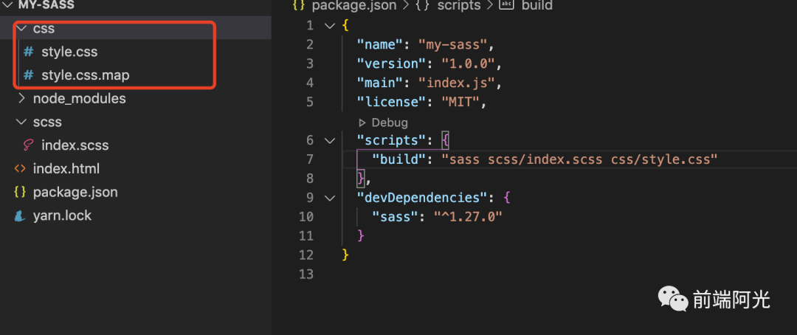797x335 pixels.
Task: Click the braces icon beside package.json in explorer
Action: coord(21,192)
